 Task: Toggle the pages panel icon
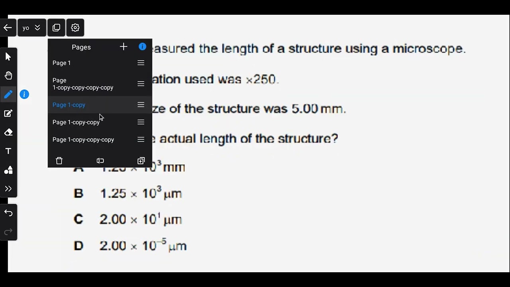(56, 28)
